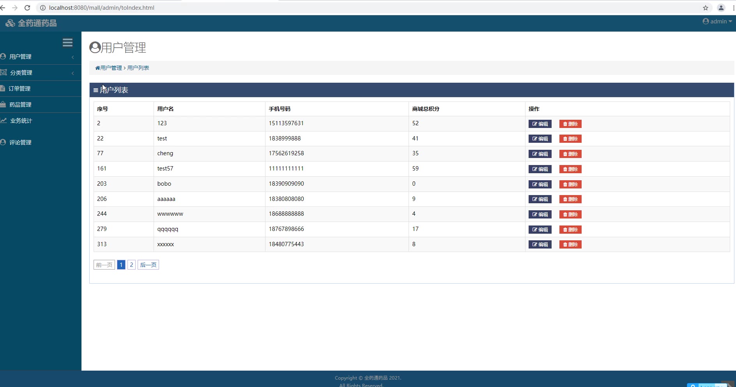Viewport: 736px width, 387px height.
Task: Click the 用户管理 breadcrumb link
Action: pos(111,68)
